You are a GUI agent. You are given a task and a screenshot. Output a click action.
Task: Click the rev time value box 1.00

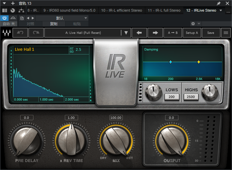click(x=71, y=118)
